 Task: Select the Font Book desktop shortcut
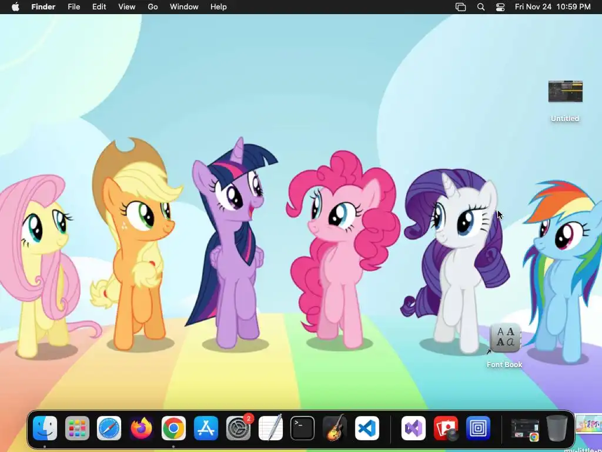[505, 338]
